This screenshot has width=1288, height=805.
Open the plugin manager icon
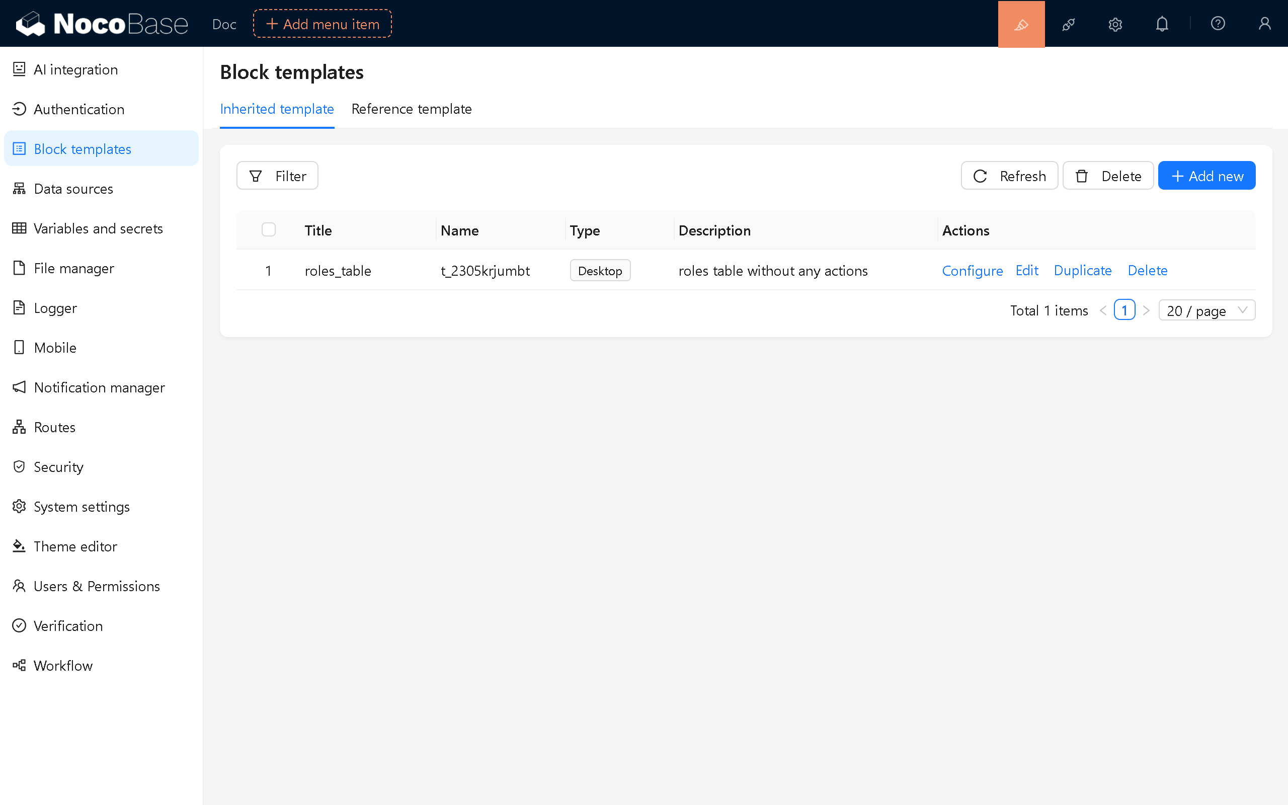tap(1068, 24)
